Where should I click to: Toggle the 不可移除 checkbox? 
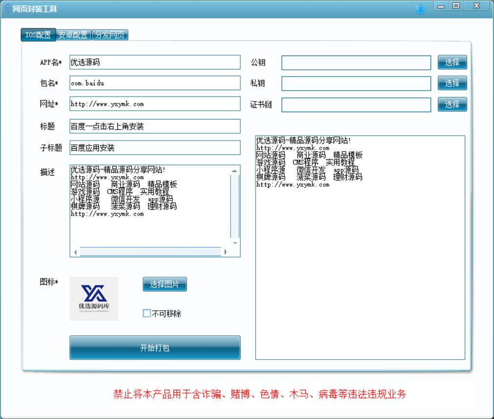pos(147,313)
